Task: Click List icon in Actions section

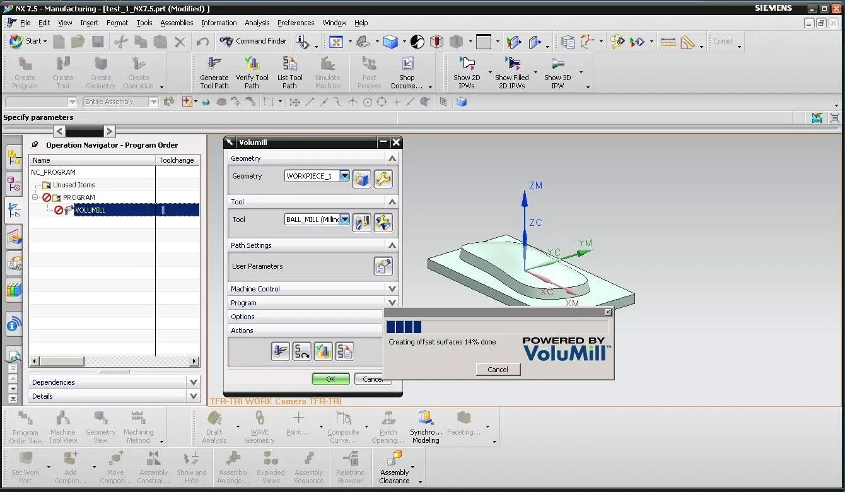Action: coord(345,351)
